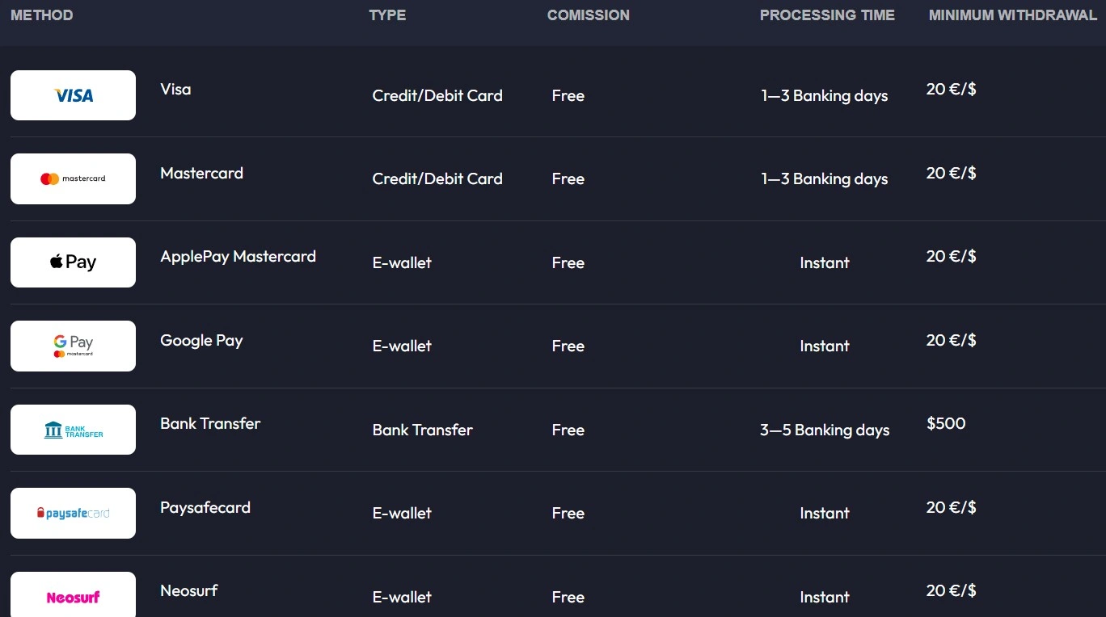This screenshot has height=617, width=1106.
Task: Select the Comission column header
Action: [588, 15]
